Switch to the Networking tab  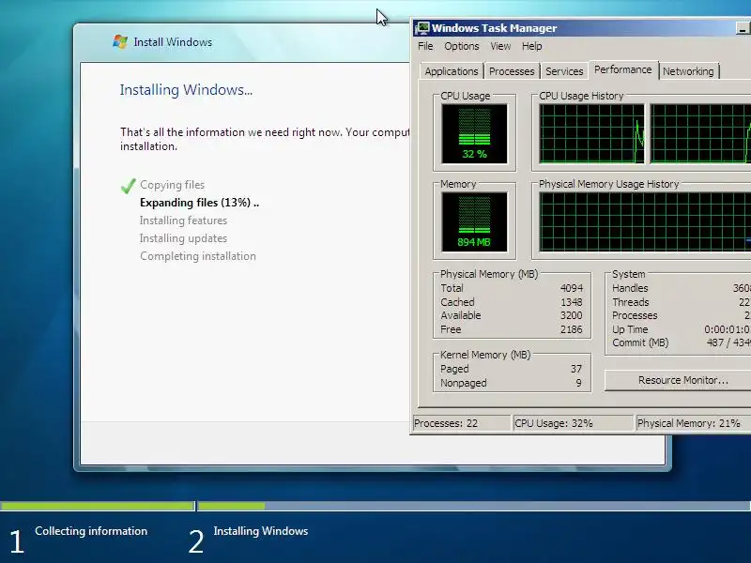(x=688, y=71)
